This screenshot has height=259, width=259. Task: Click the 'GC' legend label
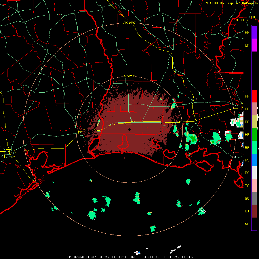coord(247,198)
